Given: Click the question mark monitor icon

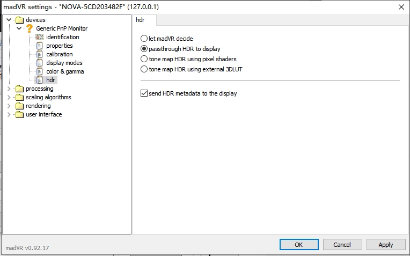Looking at the screenshot, I should (x=30, y=28).
